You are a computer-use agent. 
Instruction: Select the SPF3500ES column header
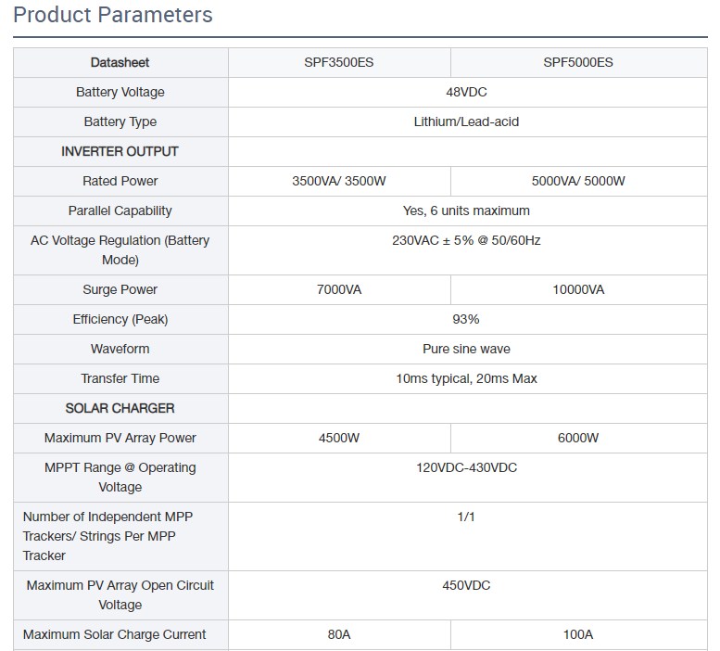pos(339,62)
